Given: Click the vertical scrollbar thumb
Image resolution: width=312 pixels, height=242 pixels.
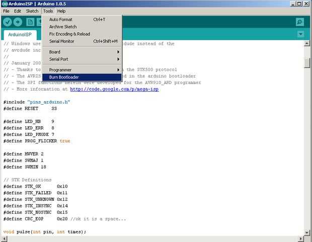Looking at the screenshot, I should (x=307, y=63).
